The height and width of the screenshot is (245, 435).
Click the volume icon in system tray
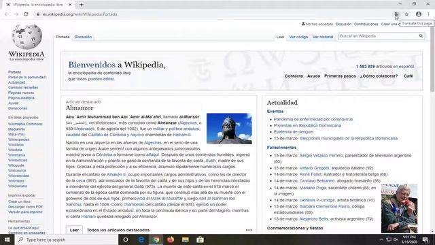pyautogui.click(x=396, y=240)
